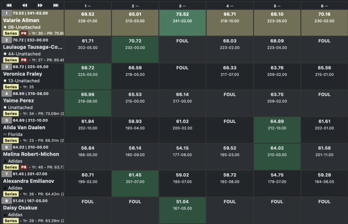Viewport: 348px width, 224px height.
Task: Click the PR badge for Valarie Allman
Action: [x=24, y=33]
